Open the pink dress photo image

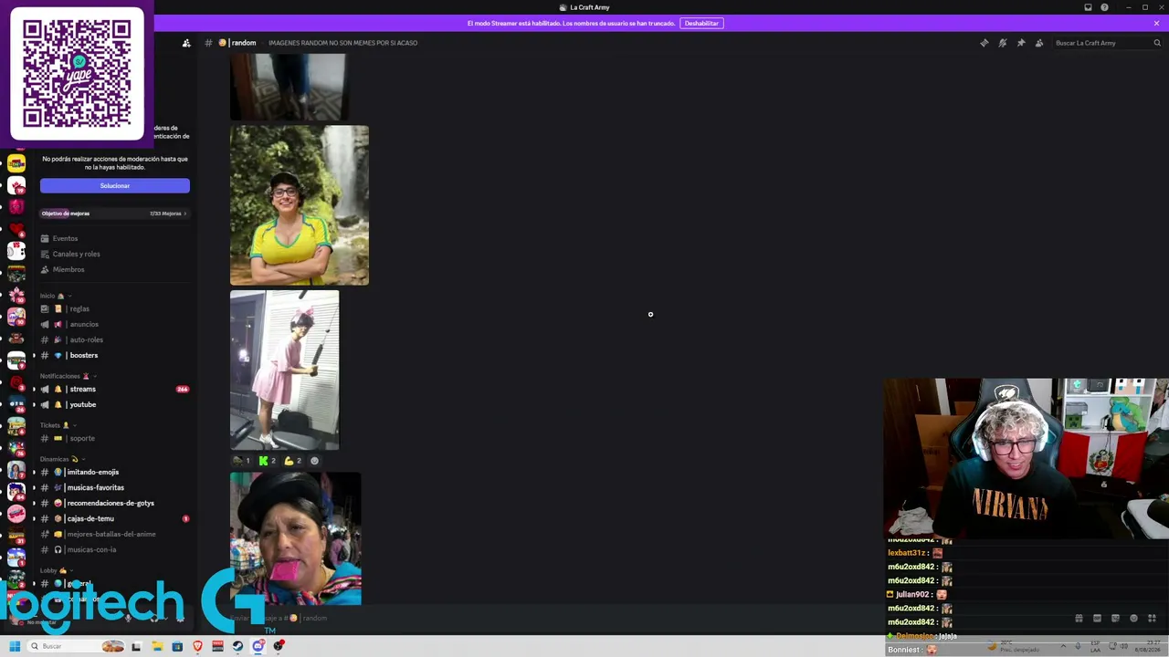[284, 370]
